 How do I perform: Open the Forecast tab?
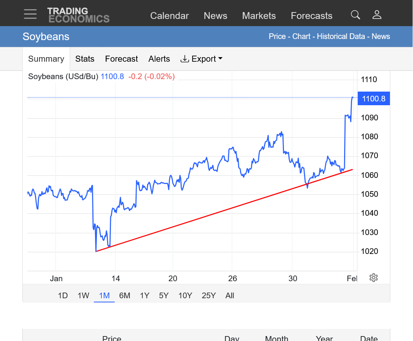(122, 59)
